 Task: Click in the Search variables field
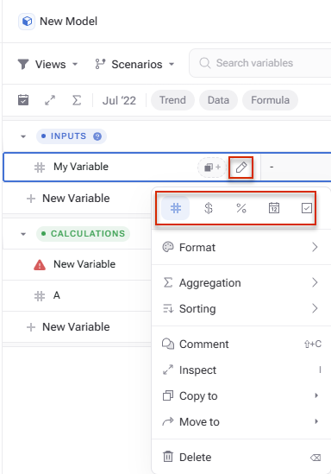coord(260,63)
